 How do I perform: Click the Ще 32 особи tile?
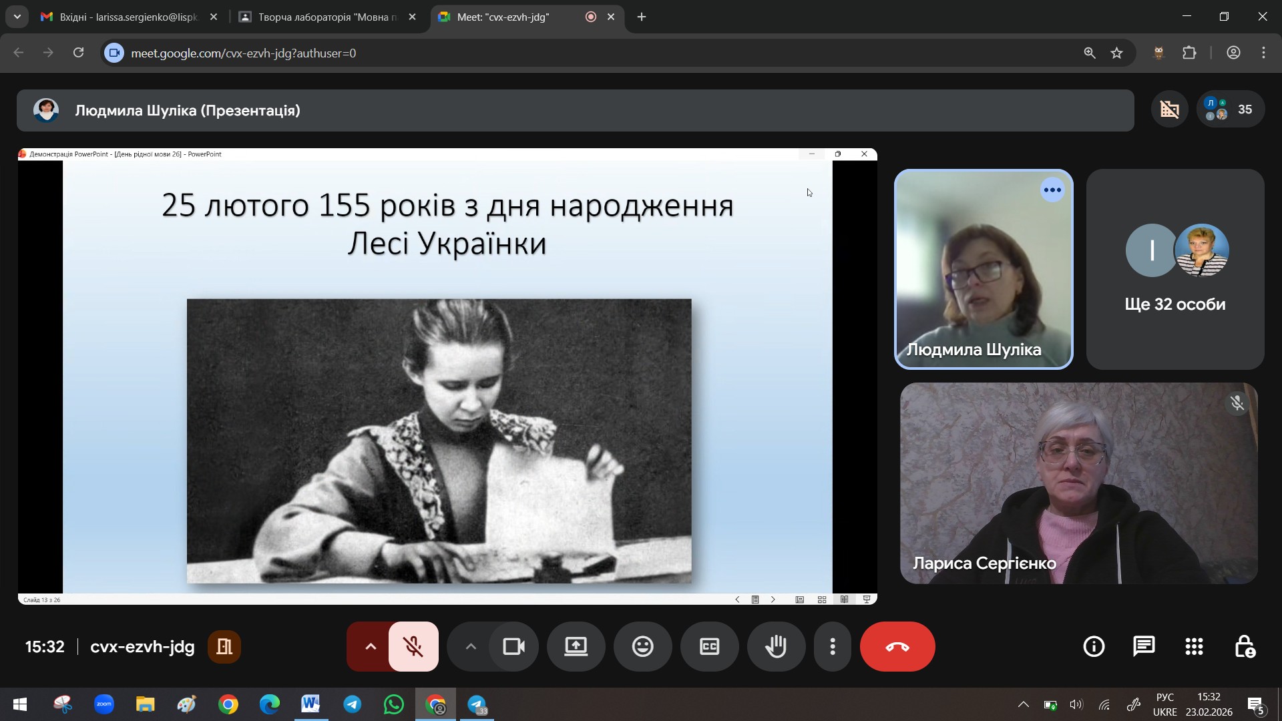coord(1174,269)
